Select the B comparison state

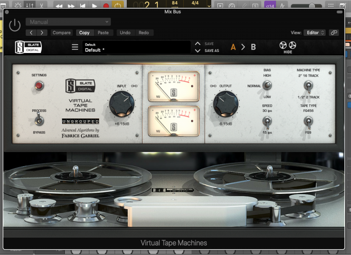tap(253, 47)
